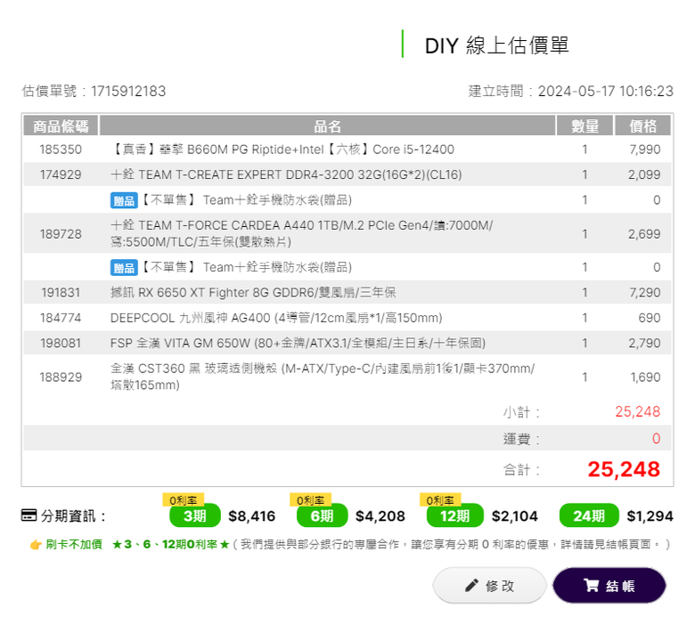Click the pencil icon in 修改 button

pos(471,586)
